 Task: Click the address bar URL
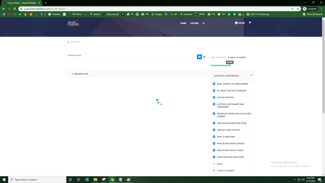pos(45,9)
